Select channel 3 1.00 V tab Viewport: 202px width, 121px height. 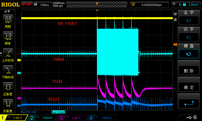point(72,118)
